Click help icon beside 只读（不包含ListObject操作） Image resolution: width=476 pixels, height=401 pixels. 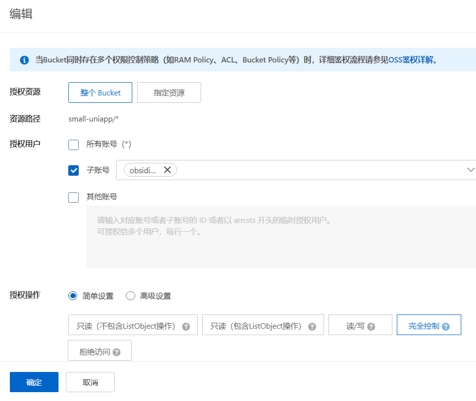point(186,326)
